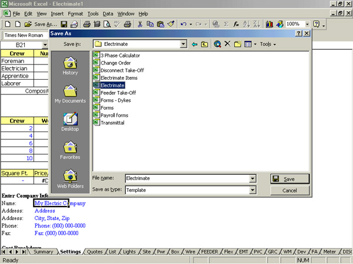This screenshot has height=264, width=353.
Task: Open the Data menu
Action: (108, 13)
